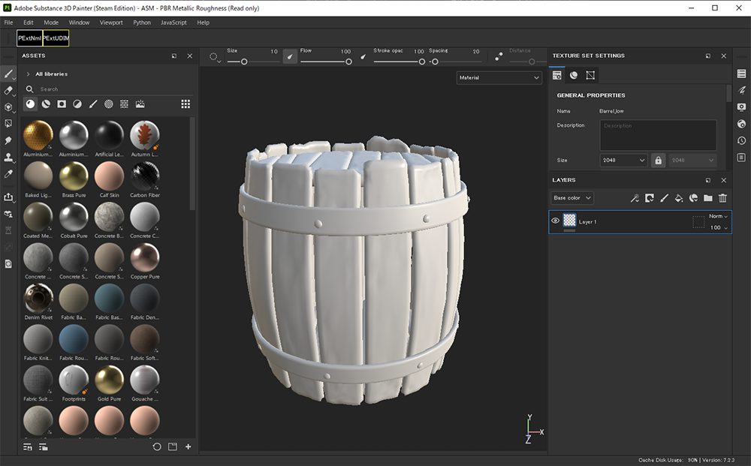751x466 pixels.
Task: Select the Gold Pure material thumbnail
Action: pos(109,380)
